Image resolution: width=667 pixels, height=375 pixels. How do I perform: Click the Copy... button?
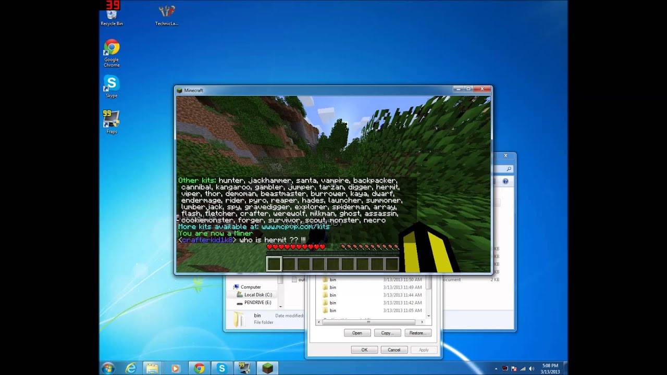[387, 333]
